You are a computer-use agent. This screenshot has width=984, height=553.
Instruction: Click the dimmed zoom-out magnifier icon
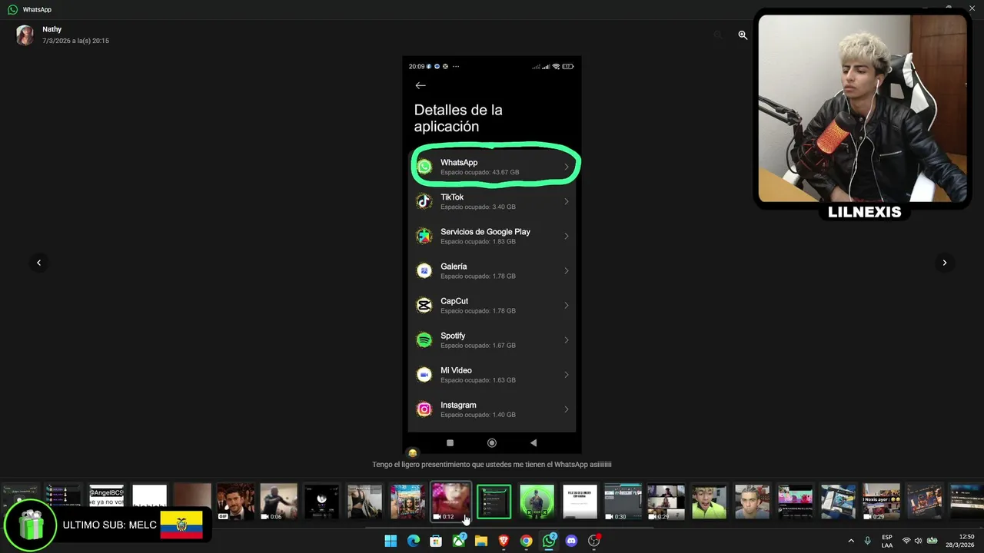(718, 35)
